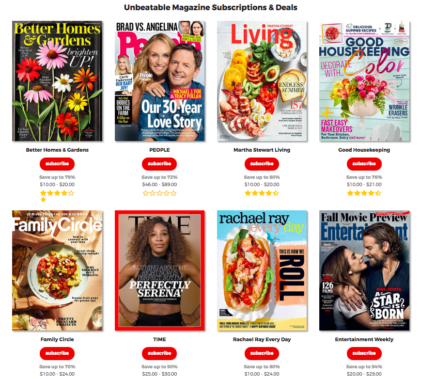Viewport: 421px width, 379px height.
Task: Subscribe to Better Homes & Gardens
Action: [x=57, y=164]
